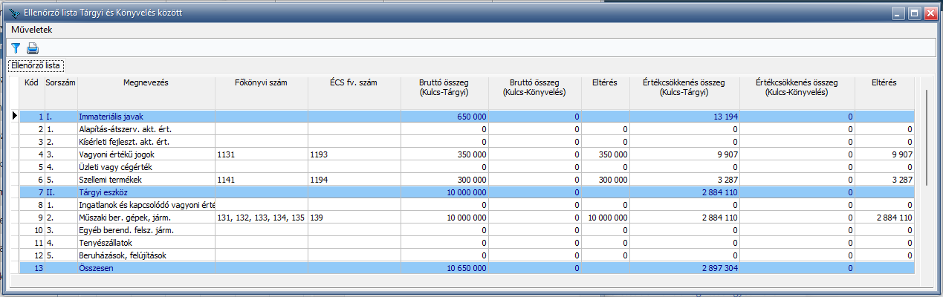Click the 3 287 difference cell in last column
Viewport: 943px width, 297px height.
click(x=884, y=180)
